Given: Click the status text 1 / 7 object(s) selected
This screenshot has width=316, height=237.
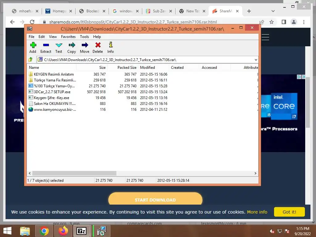Looking at the screenshot, I should click(x=45, y=180).
